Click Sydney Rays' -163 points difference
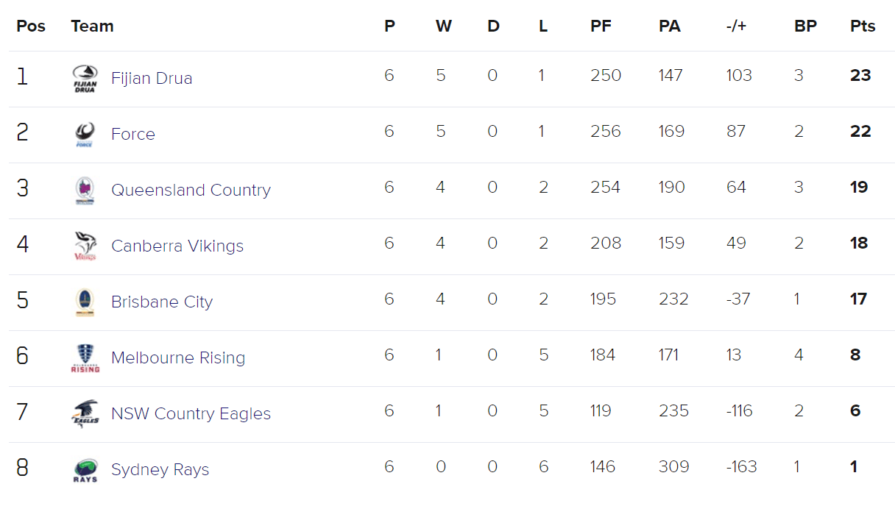 (741, 467)
